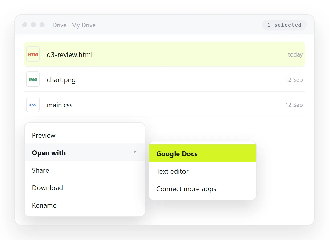This screenshot has width=329, height=240.
Task: Click the second gray window control dot
Action: [x=33, y=25]
